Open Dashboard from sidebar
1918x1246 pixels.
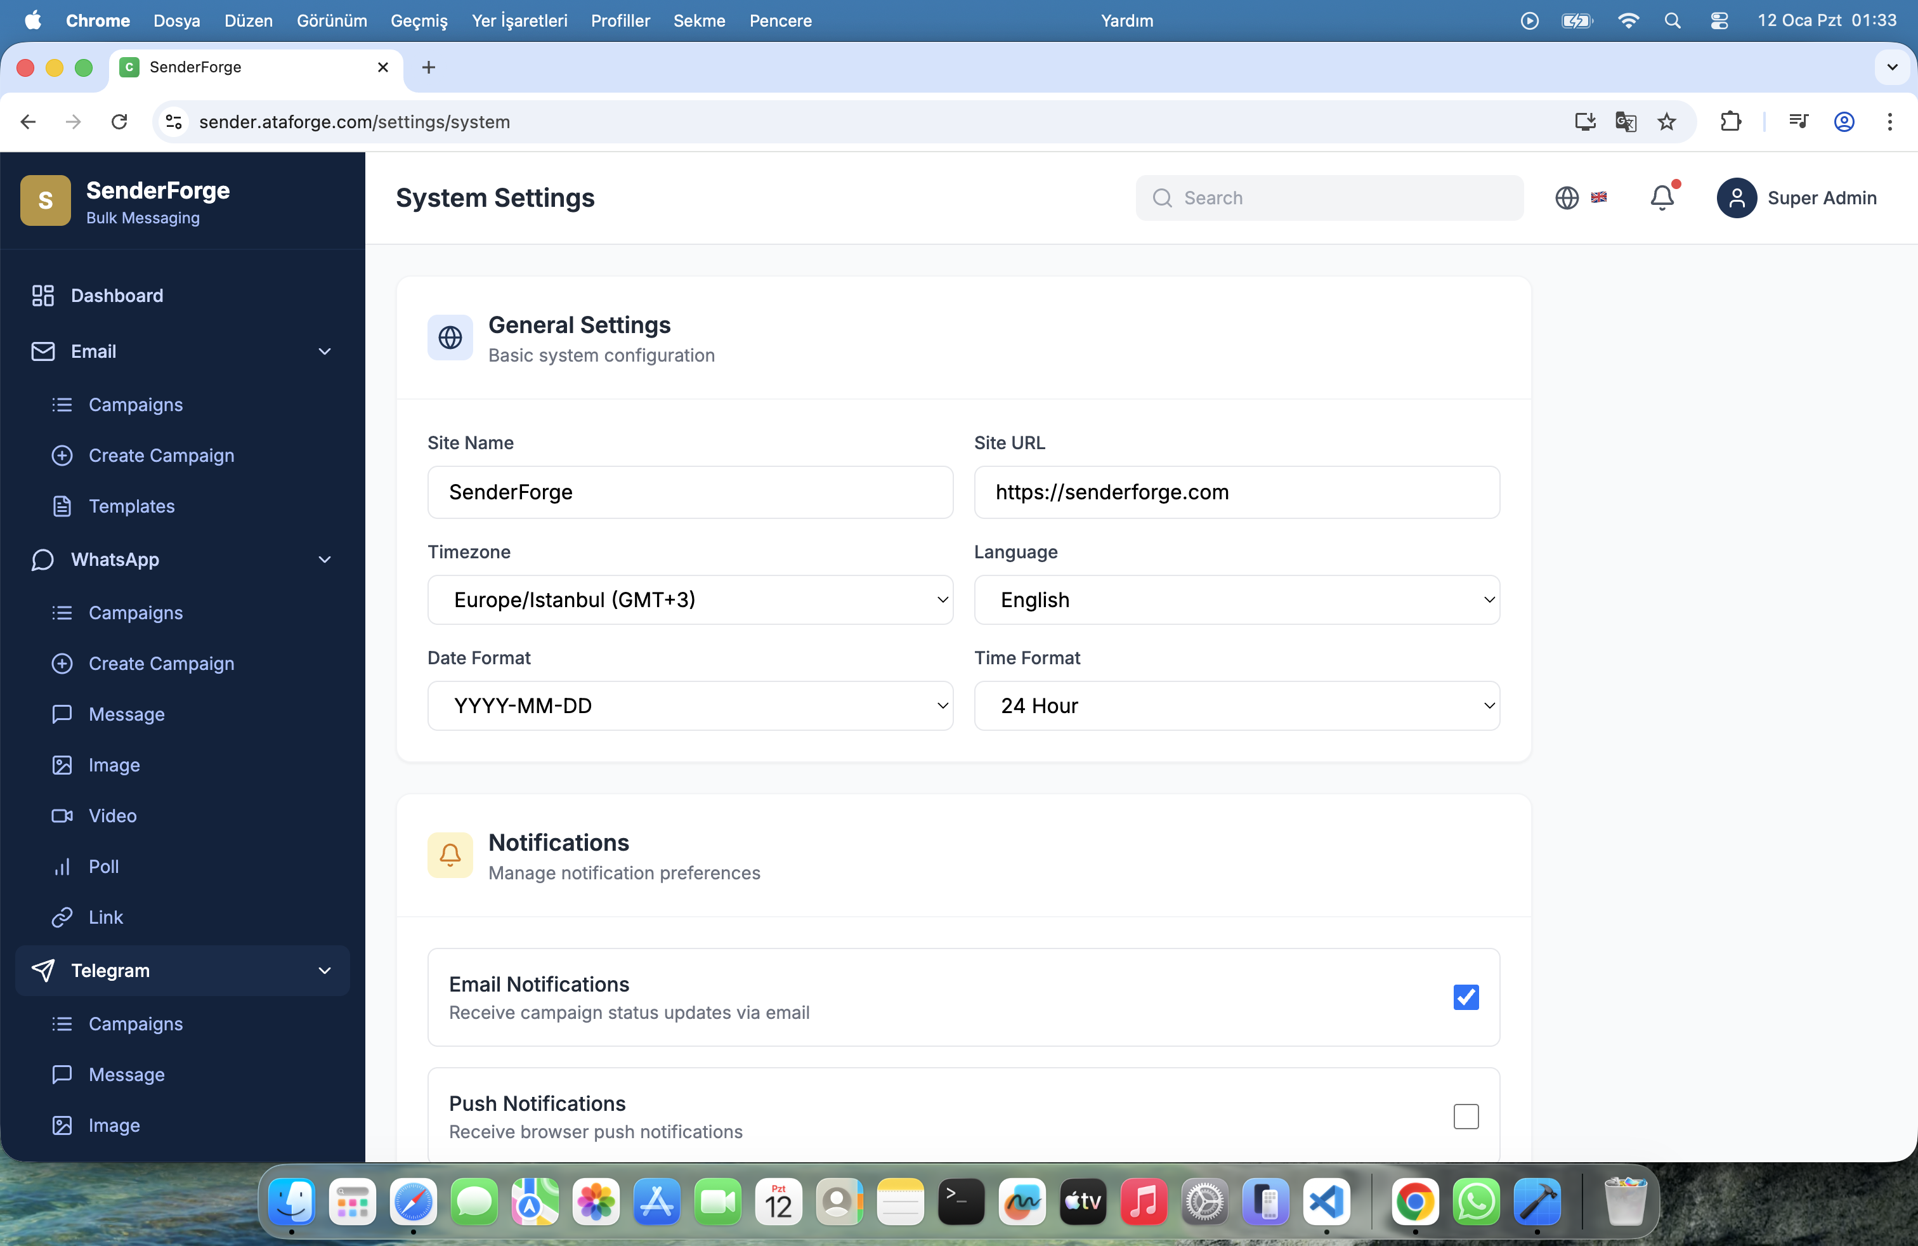point(117,296)
